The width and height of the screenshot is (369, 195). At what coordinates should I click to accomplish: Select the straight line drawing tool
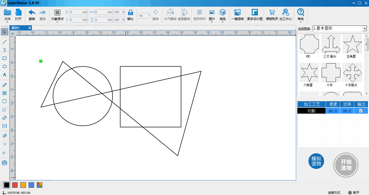coord(4,42)
